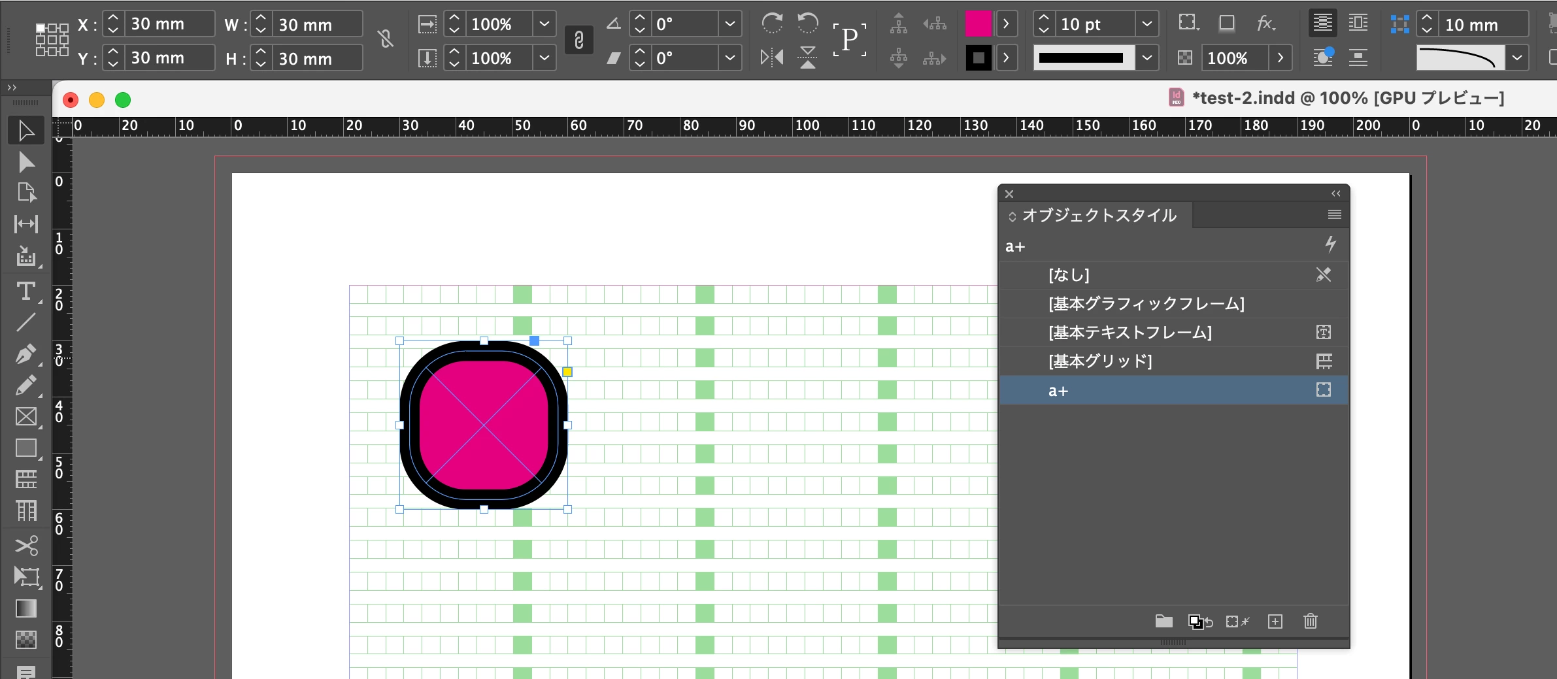The height and width of the screenshot is (679, 1557).
Task: Click Flip Horizontal icon
Action: coord(772,58)
